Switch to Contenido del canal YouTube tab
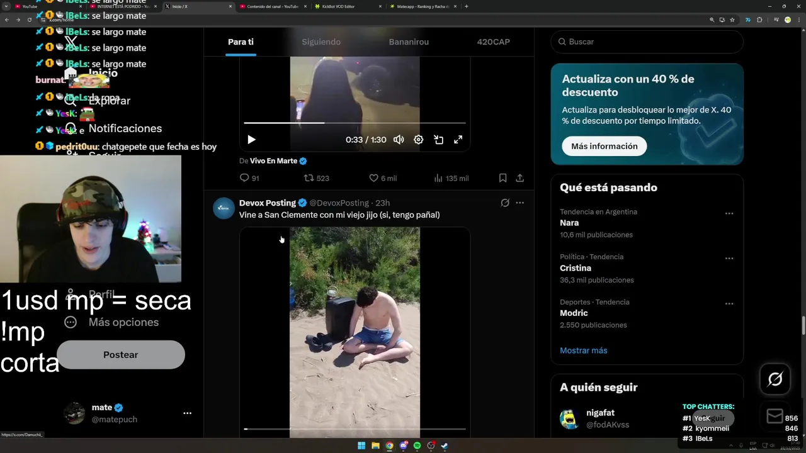The image size is (806, 453). pos(273,6)
